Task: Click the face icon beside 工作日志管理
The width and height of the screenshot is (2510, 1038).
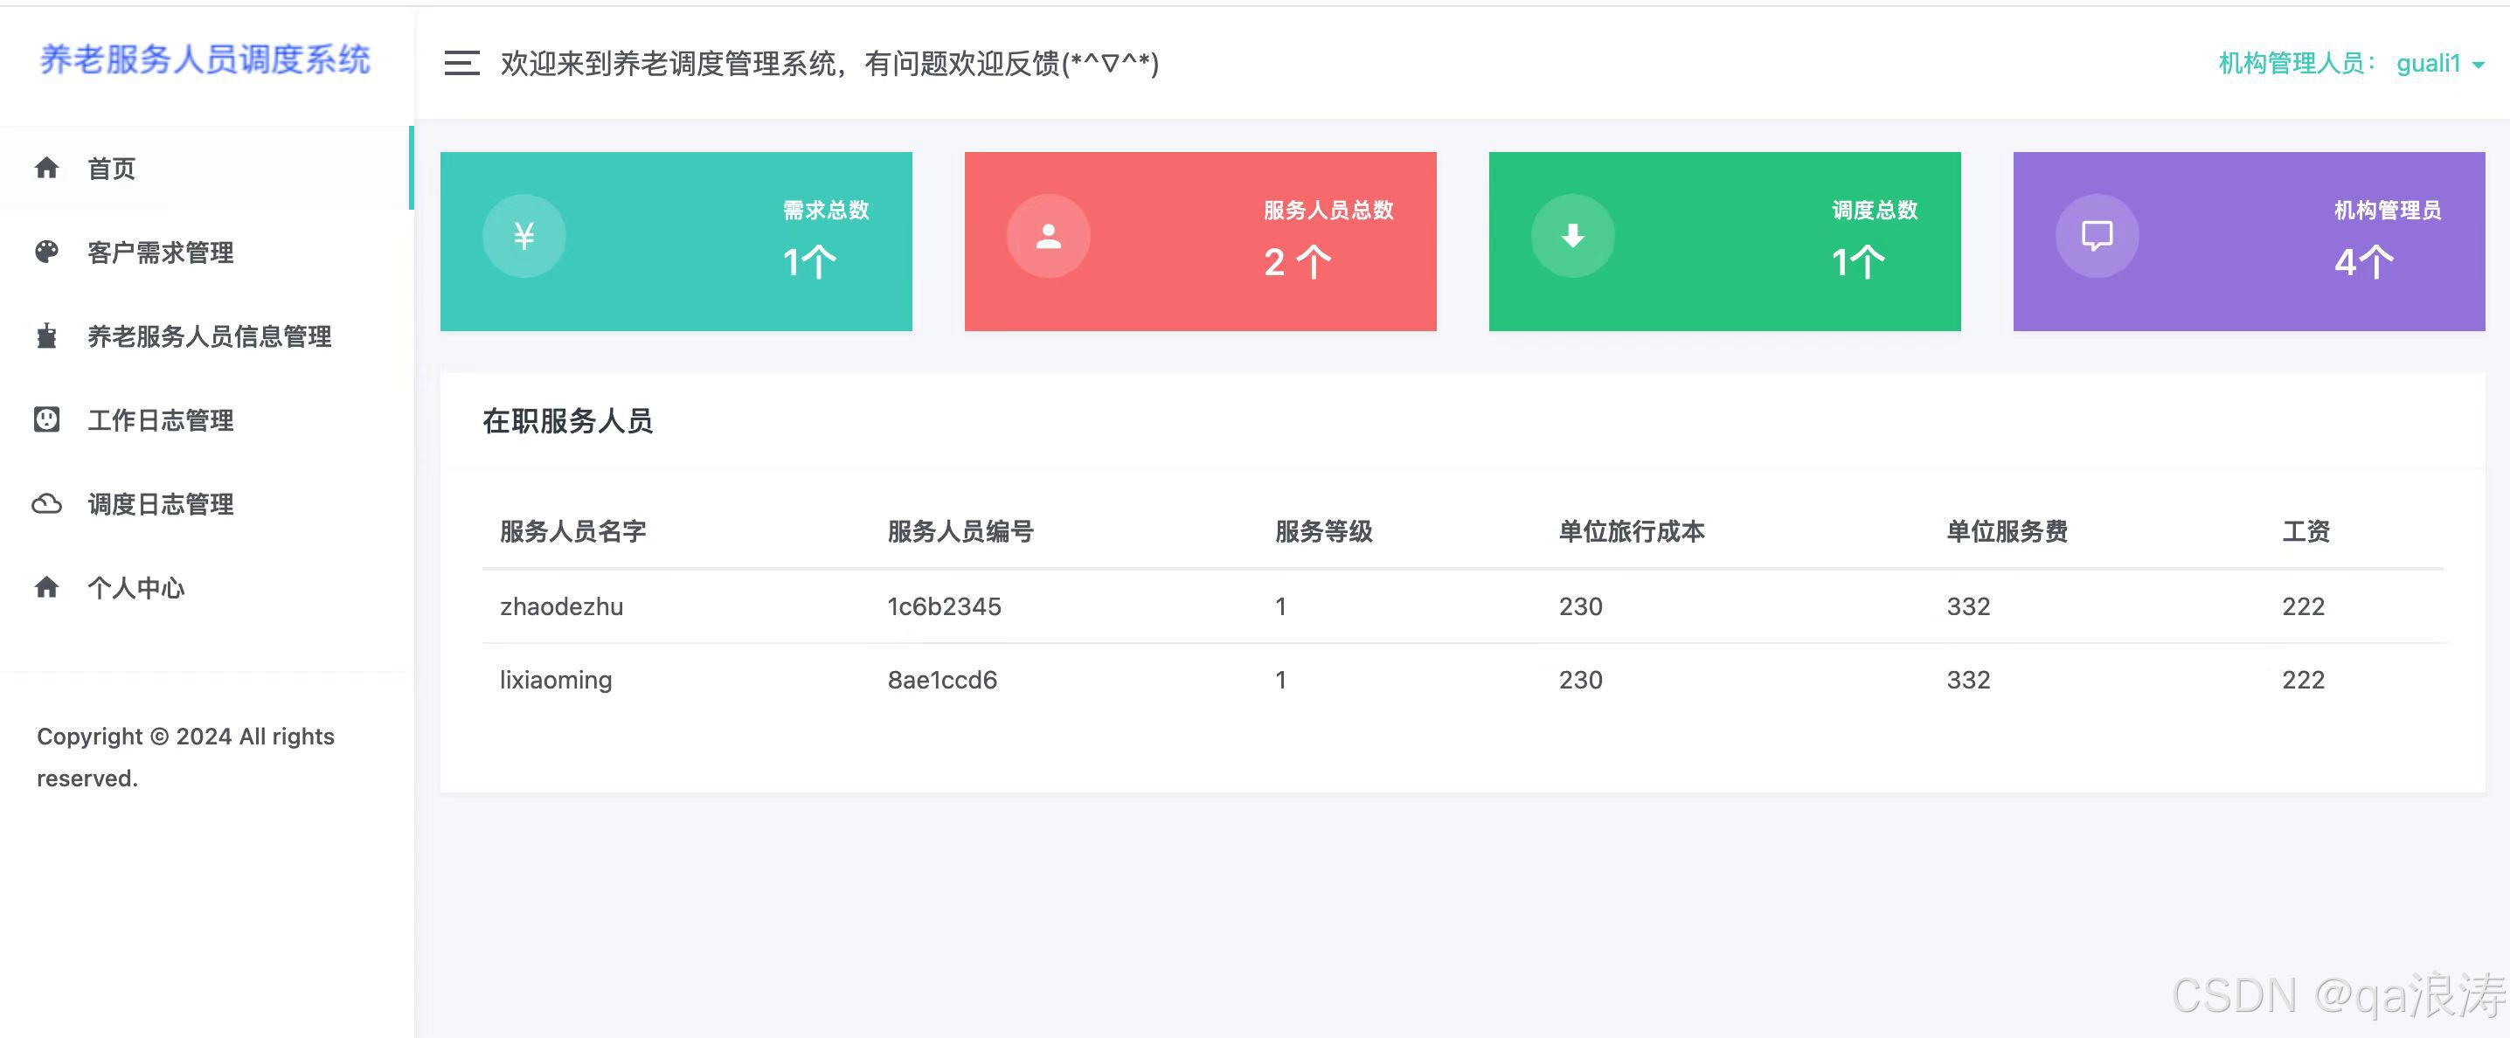Action: tap(47, 419)
